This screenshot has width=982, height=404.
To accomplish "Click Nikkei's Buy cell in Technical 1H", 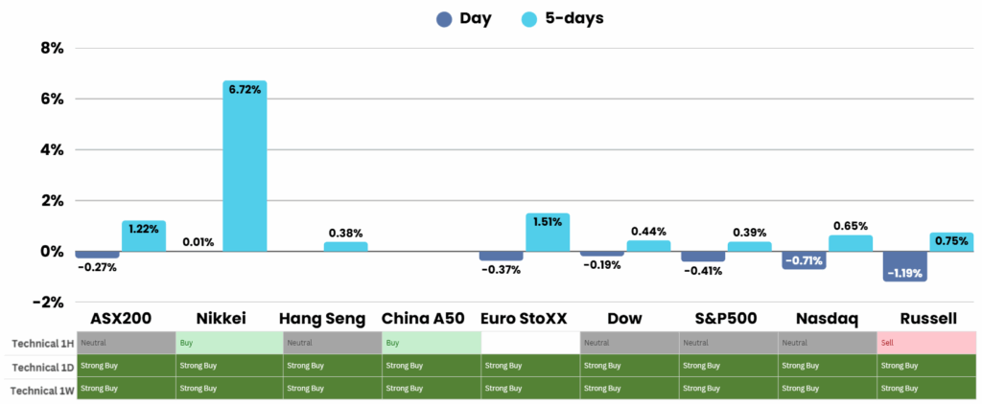I will (227, 343).
